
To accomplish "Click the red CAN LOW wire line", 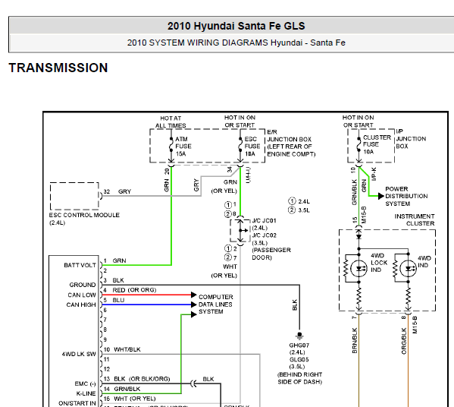I will [x=146, y=295].
